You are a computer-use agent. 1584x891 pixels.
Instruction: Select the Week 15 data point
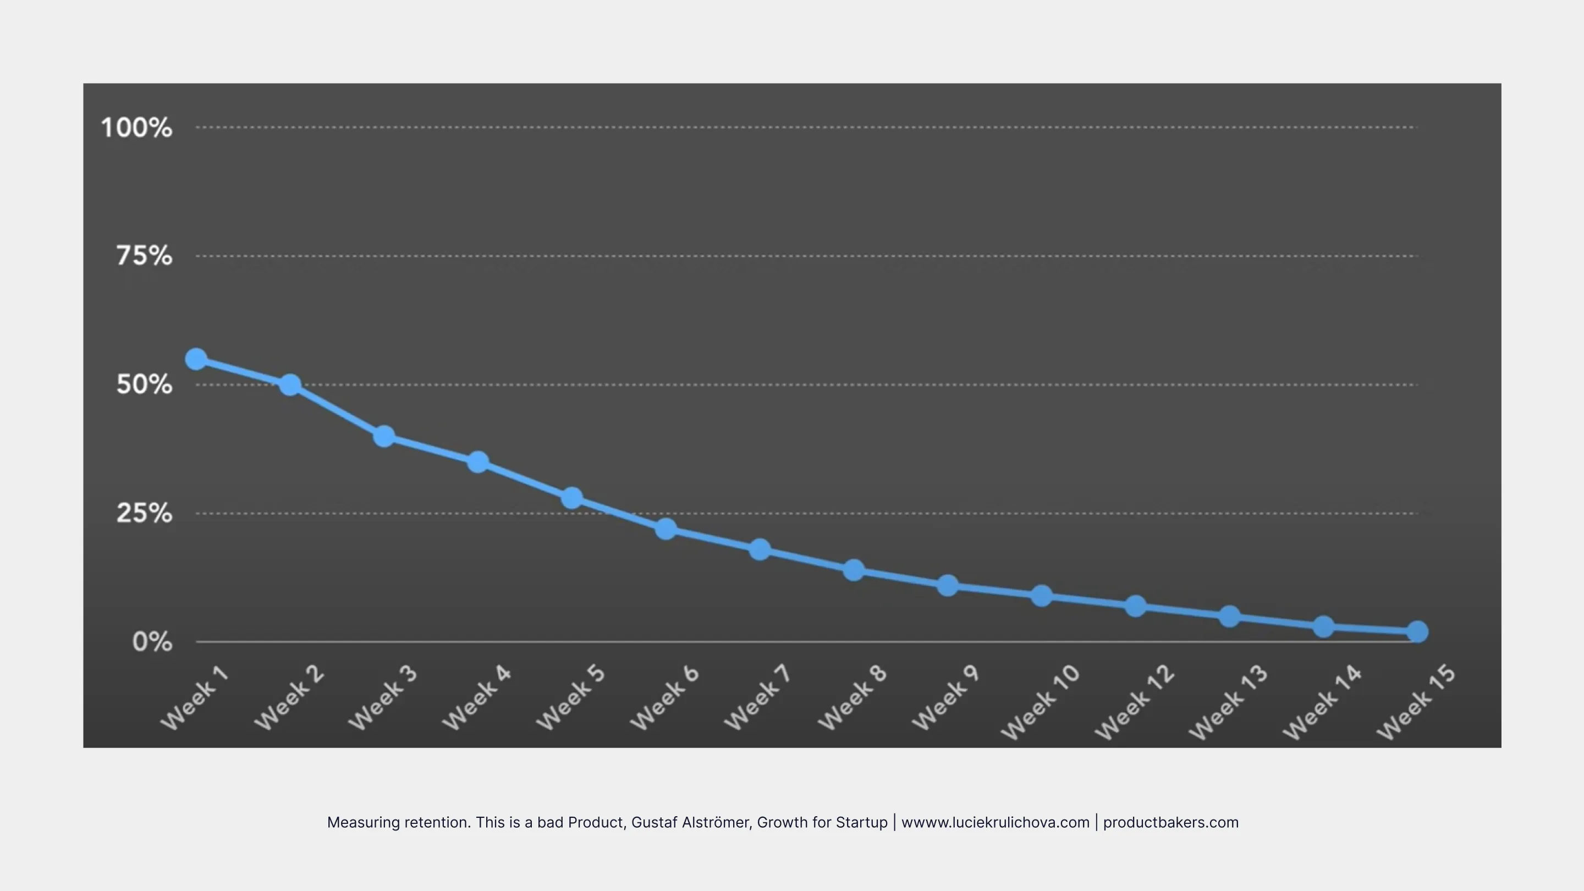(x=1417, y=631)
